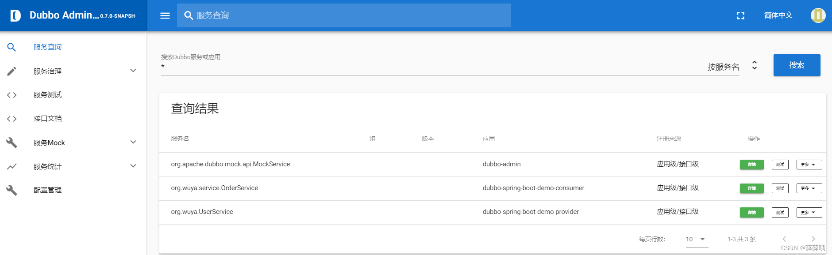Image resolution: width=832 pixels, height=255 pixels.
Task: Click the 应用 column header
Action: click(489, 139)
